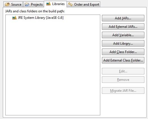Go to the Order and Export tab

pos(83,4)
